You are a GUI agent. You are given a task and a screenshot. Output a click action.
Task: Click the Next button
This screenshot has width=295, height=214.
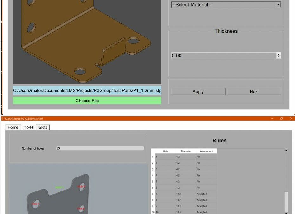pos(254,92)
